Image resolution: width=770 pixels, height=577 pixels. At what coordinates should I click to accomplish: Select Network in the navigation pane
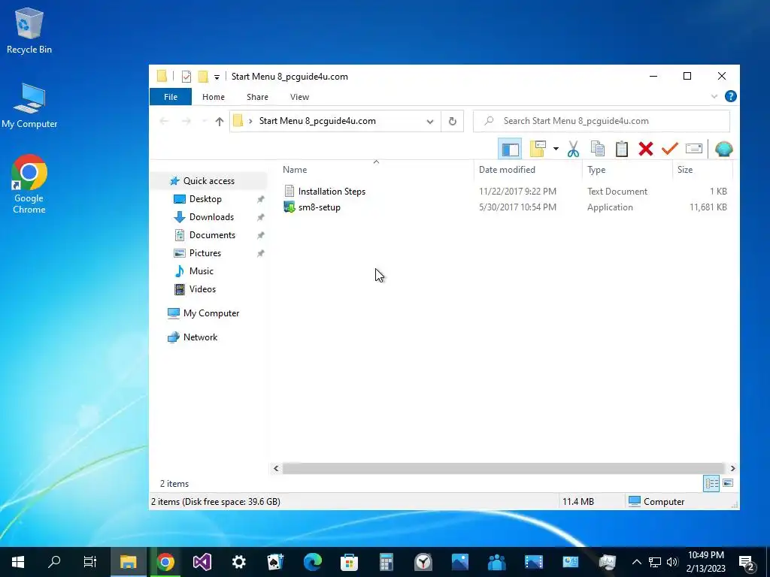coord(200,337)
